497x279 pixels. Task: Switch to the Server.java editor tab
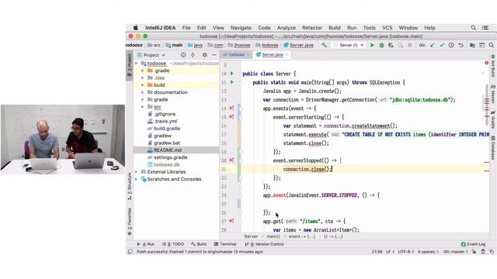pos(273,55)
